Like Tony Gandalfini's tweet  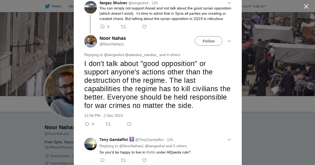pyautogui.click(x=144, y=160)
